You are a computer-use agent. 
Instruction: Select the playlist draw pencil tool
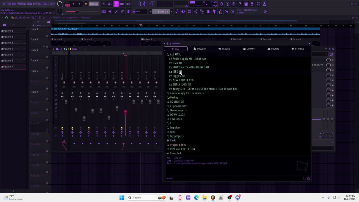tap(13, 18)
